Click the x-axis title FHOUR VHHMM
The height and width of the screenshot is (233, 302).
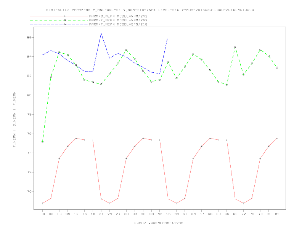point(159,223)
